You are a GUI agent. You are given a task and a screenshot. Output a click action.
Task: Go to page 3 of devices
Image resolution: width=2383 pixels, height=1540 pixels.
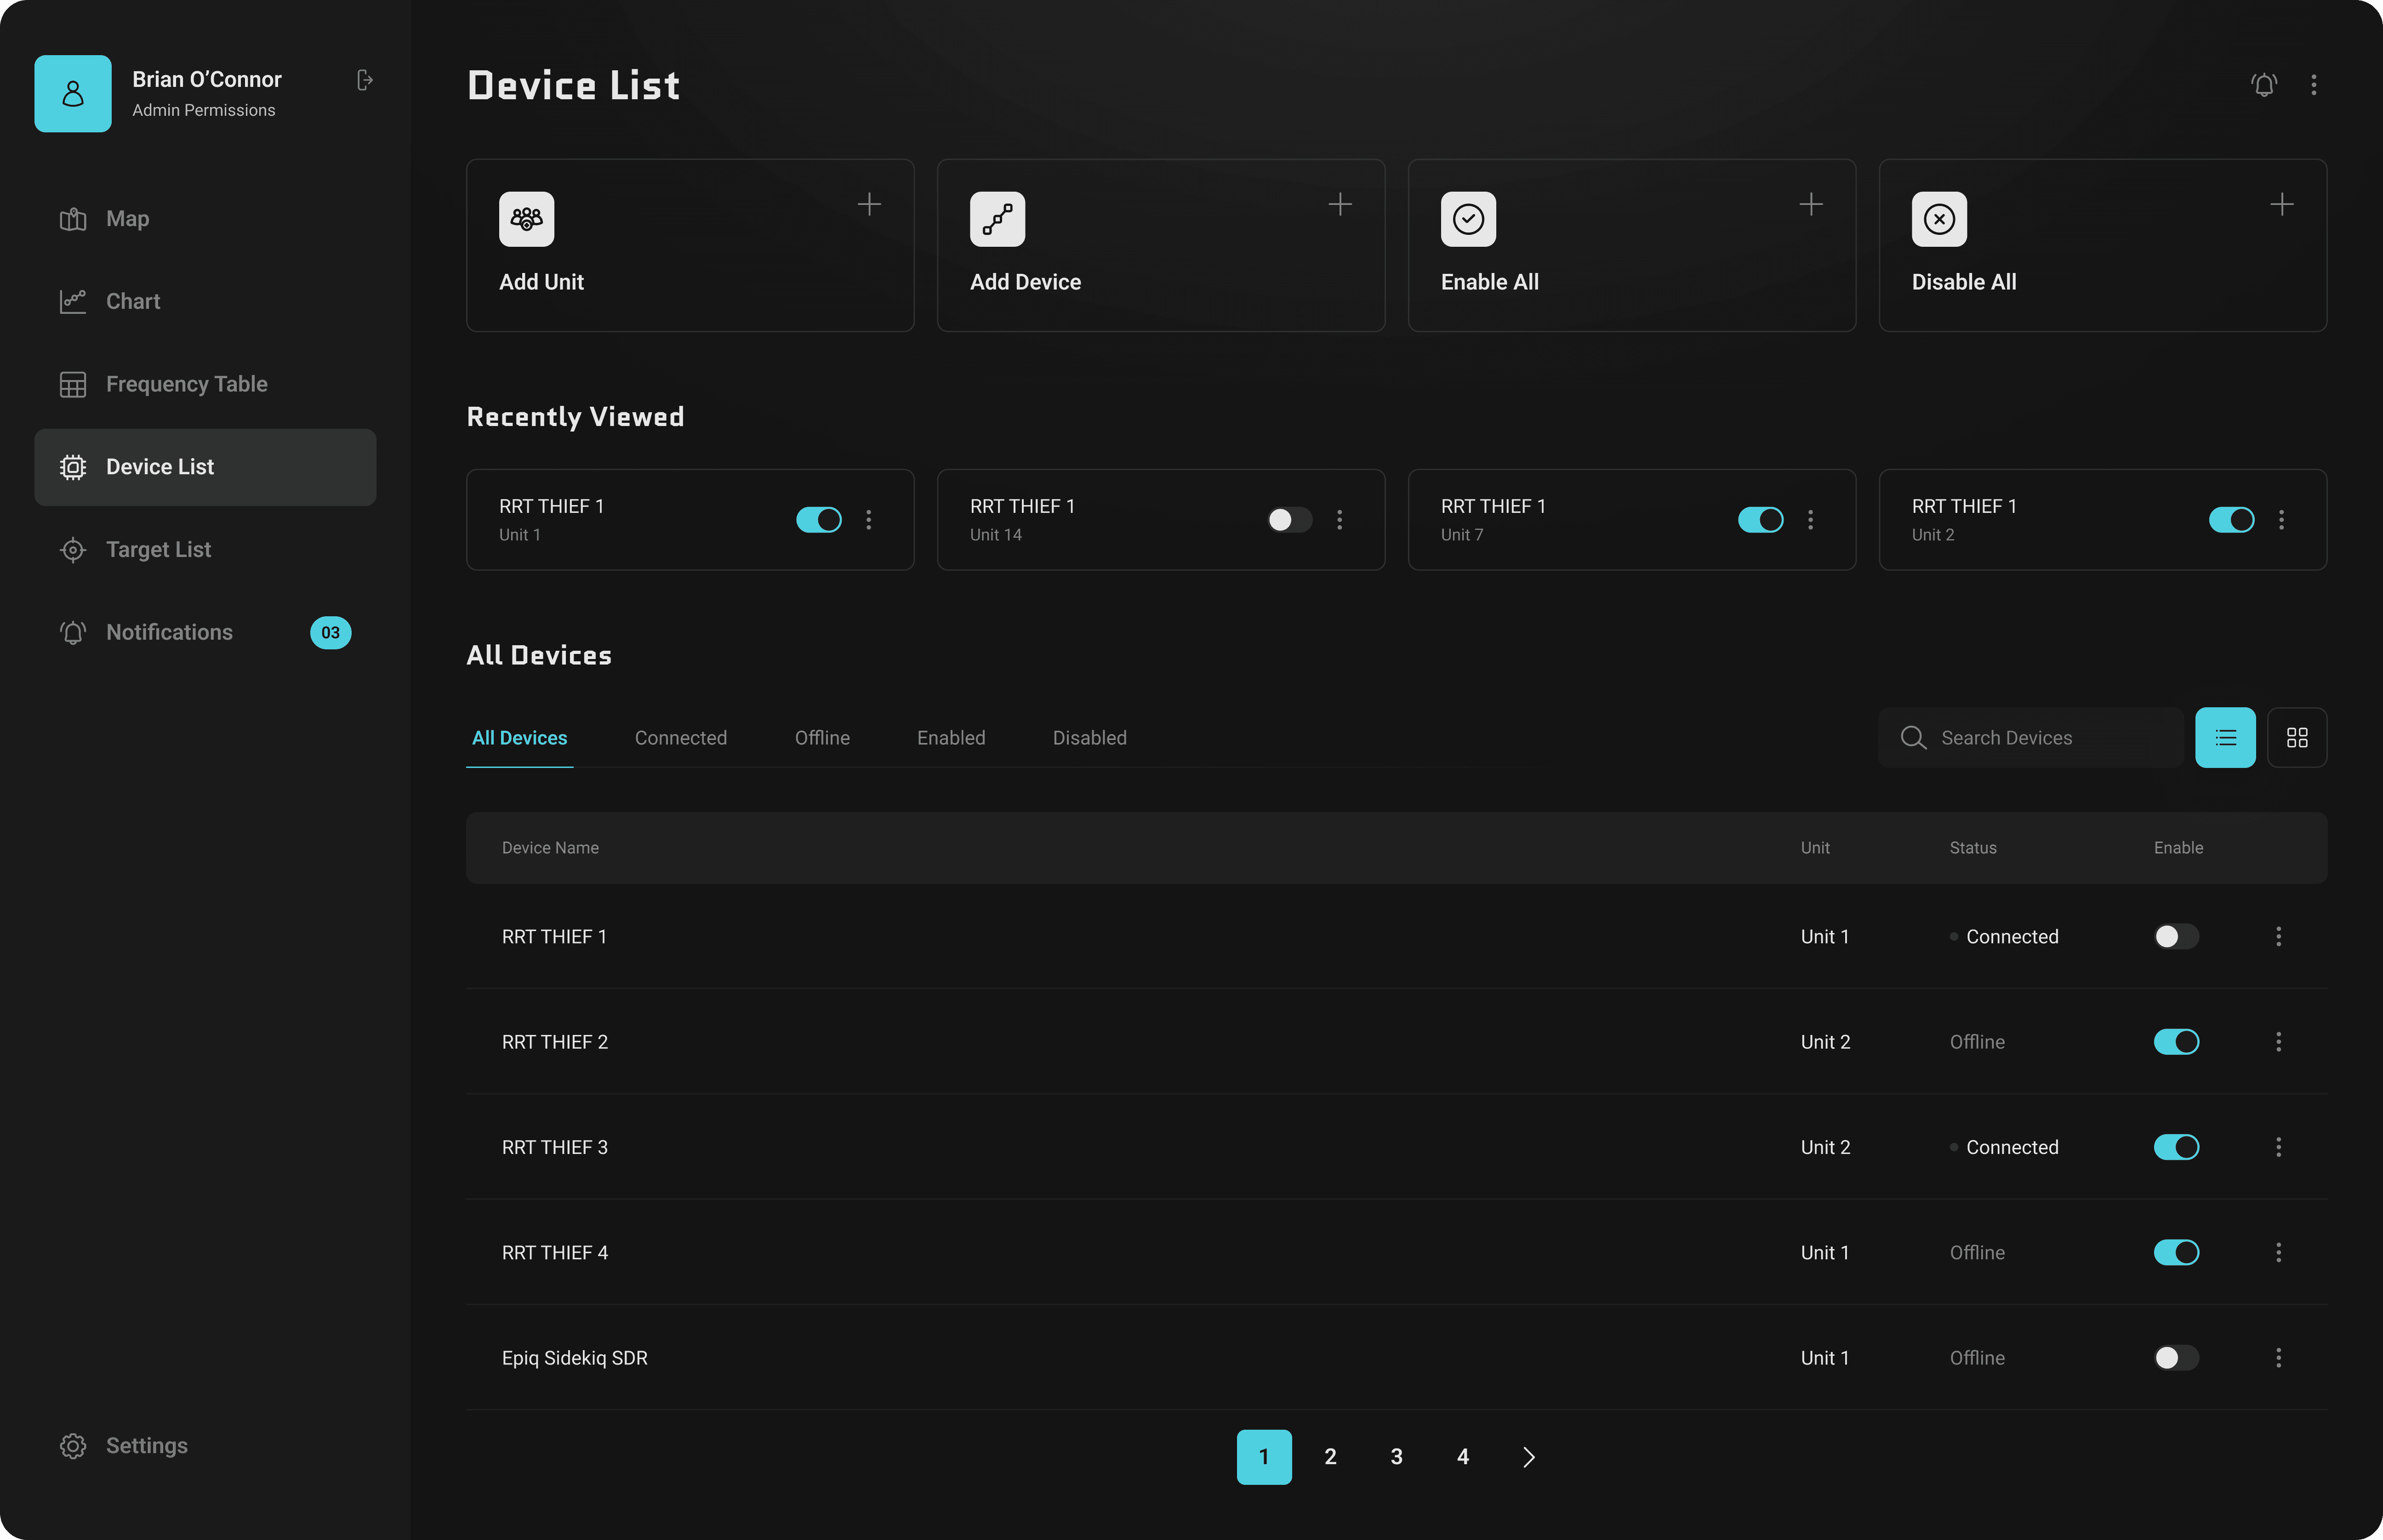coord(1396,1457)
